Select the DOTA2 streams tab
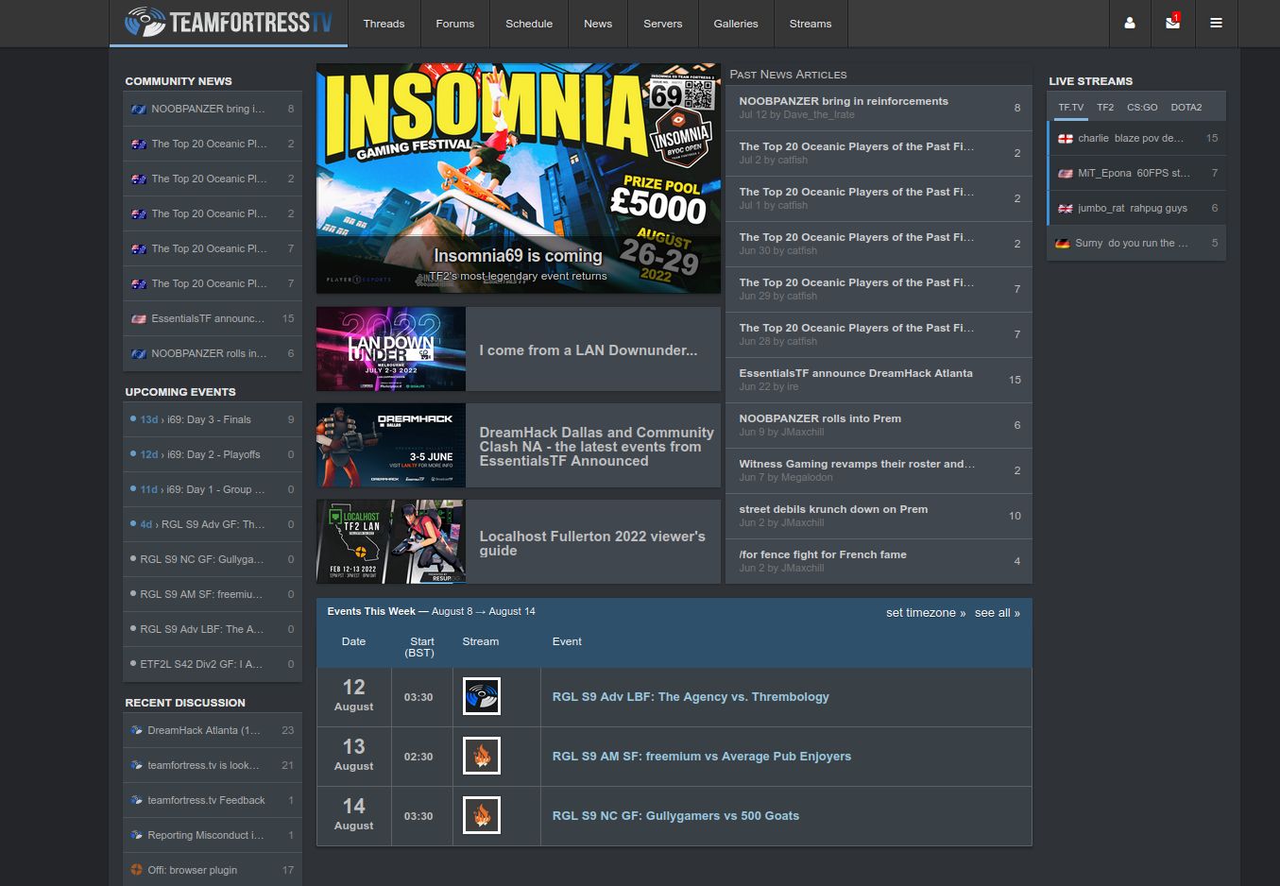1280x886 pixels. click(x=1186, y=107)
